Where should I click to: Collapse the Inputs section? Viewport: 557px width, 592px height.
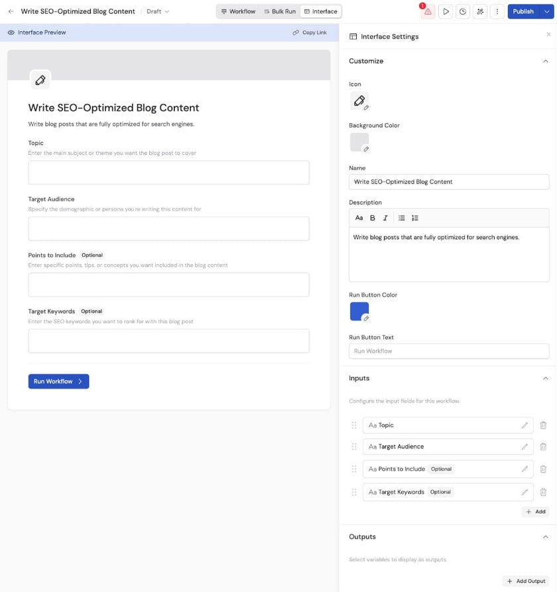click(x=545, y=378)
